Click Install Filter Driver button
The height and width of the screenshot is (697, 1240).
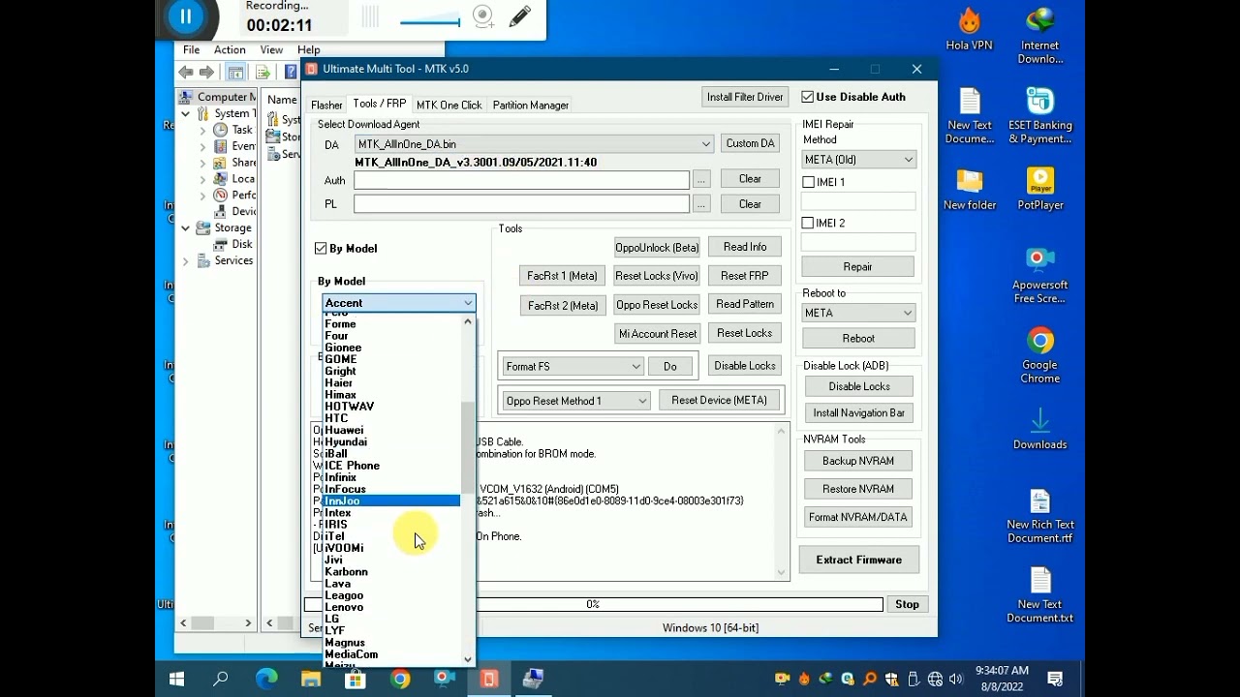tap(745, 97)
